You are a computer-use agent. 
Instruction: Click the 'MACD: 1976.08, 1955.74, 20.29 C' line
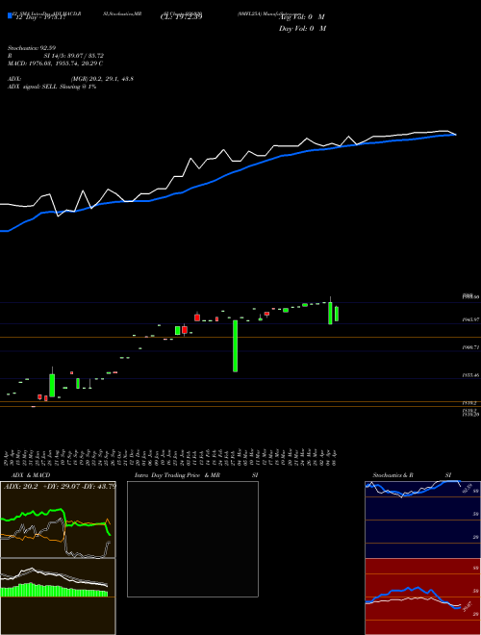(55, 63)
